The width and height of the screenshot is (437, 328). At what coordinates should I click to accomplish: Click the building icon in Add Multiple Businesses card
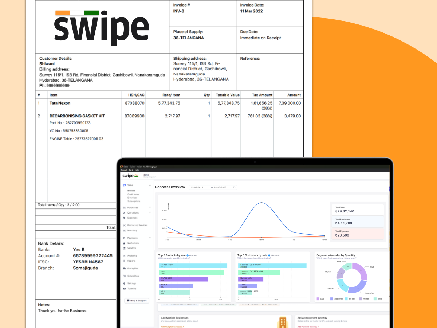(x=282, y=323)
